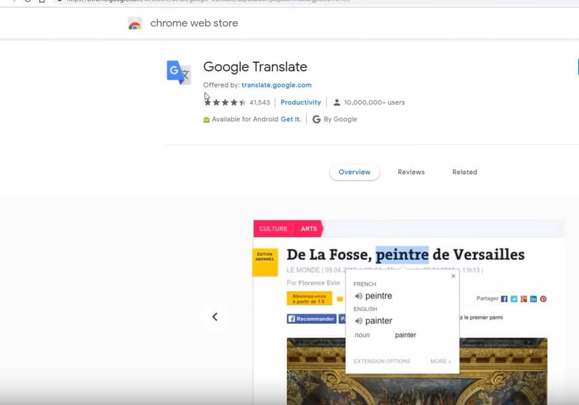Close the translation popup with X
Image resolution: width=579 pixels, height=405 pixels.
(x=454, y=276)
